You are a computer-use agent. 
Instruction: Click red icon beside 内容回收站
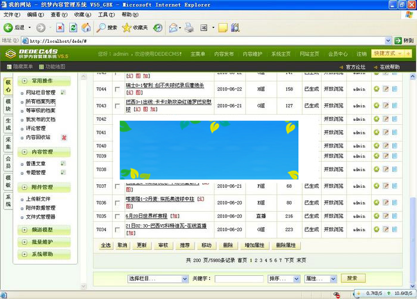(x=64, y=137)
